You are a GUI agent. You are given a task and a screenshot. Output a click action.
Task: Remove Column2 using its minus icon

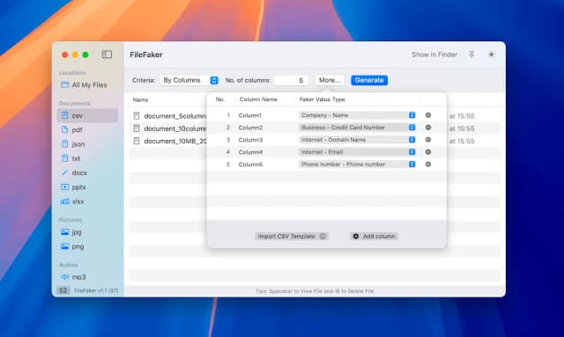(428, 128)
